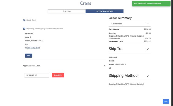Image resolution: width=173 pixels, height=106 pixels.
Task: Dismiss the coupon successfully applied notification
Action: (x=151, y=4)
